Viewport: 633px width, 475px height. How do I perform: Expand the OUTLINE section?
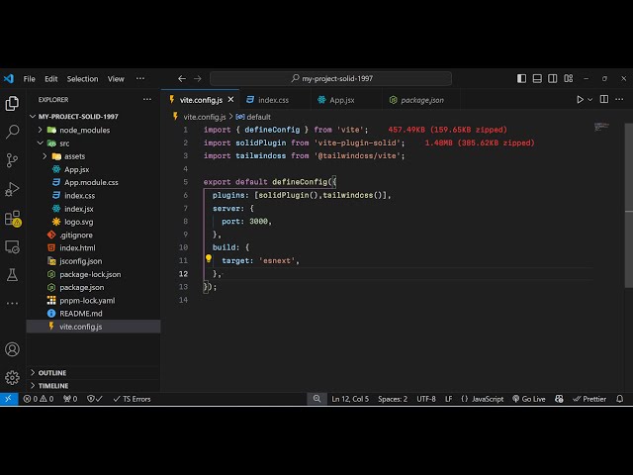(x=51, y=373)
